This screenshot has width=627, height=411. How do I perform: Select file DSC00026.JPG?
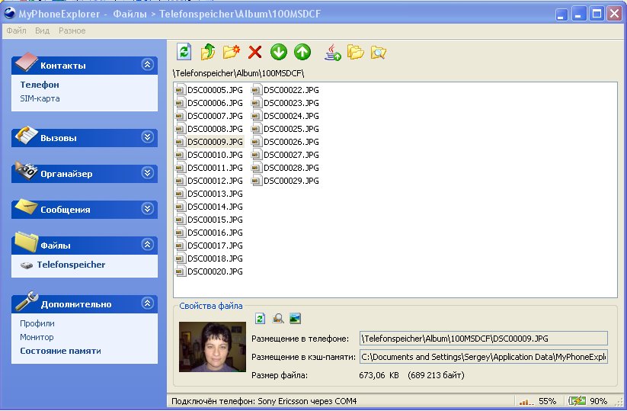click(x=285, y=142)
